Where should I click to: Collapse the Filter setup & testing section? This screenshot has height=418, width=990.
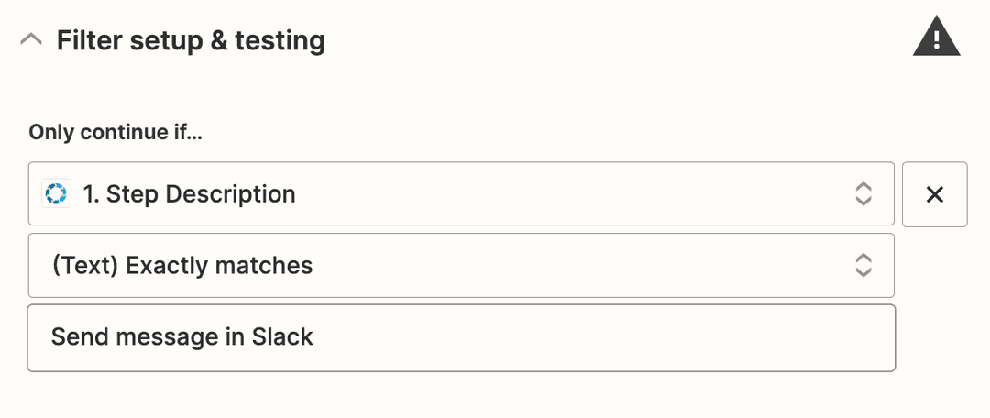click(x=32, y=40)
